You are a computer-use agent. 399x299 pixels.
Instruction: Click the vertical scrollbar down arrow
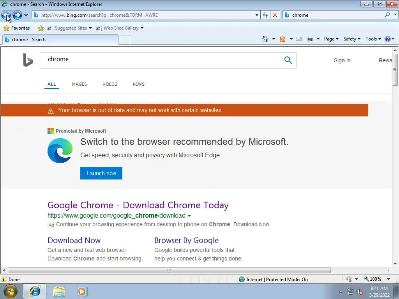click(395, 264)
